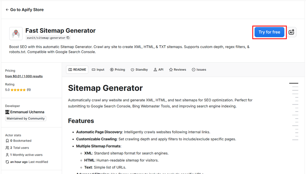This screenshot has width=306, height=174.
Task: Click the HTML human-readable sitemap bullet
Action: coord(121,160)
